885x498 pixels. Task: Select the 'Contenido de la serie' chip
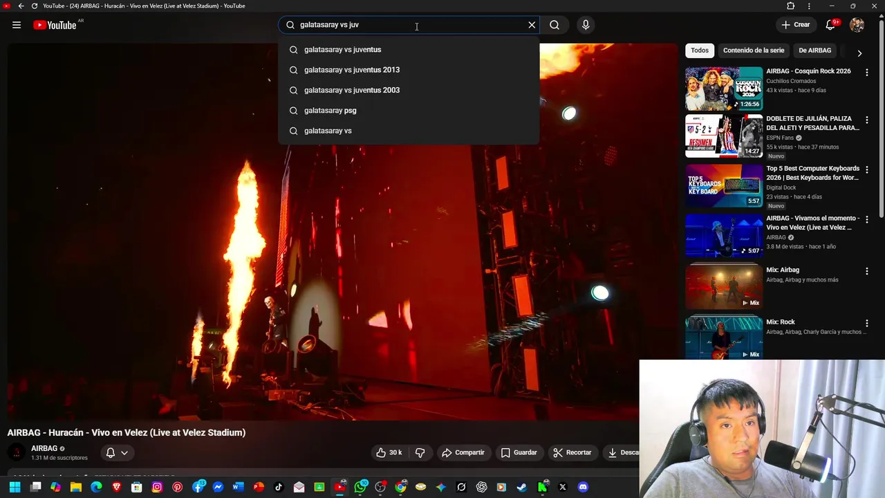tap(754, 50)
